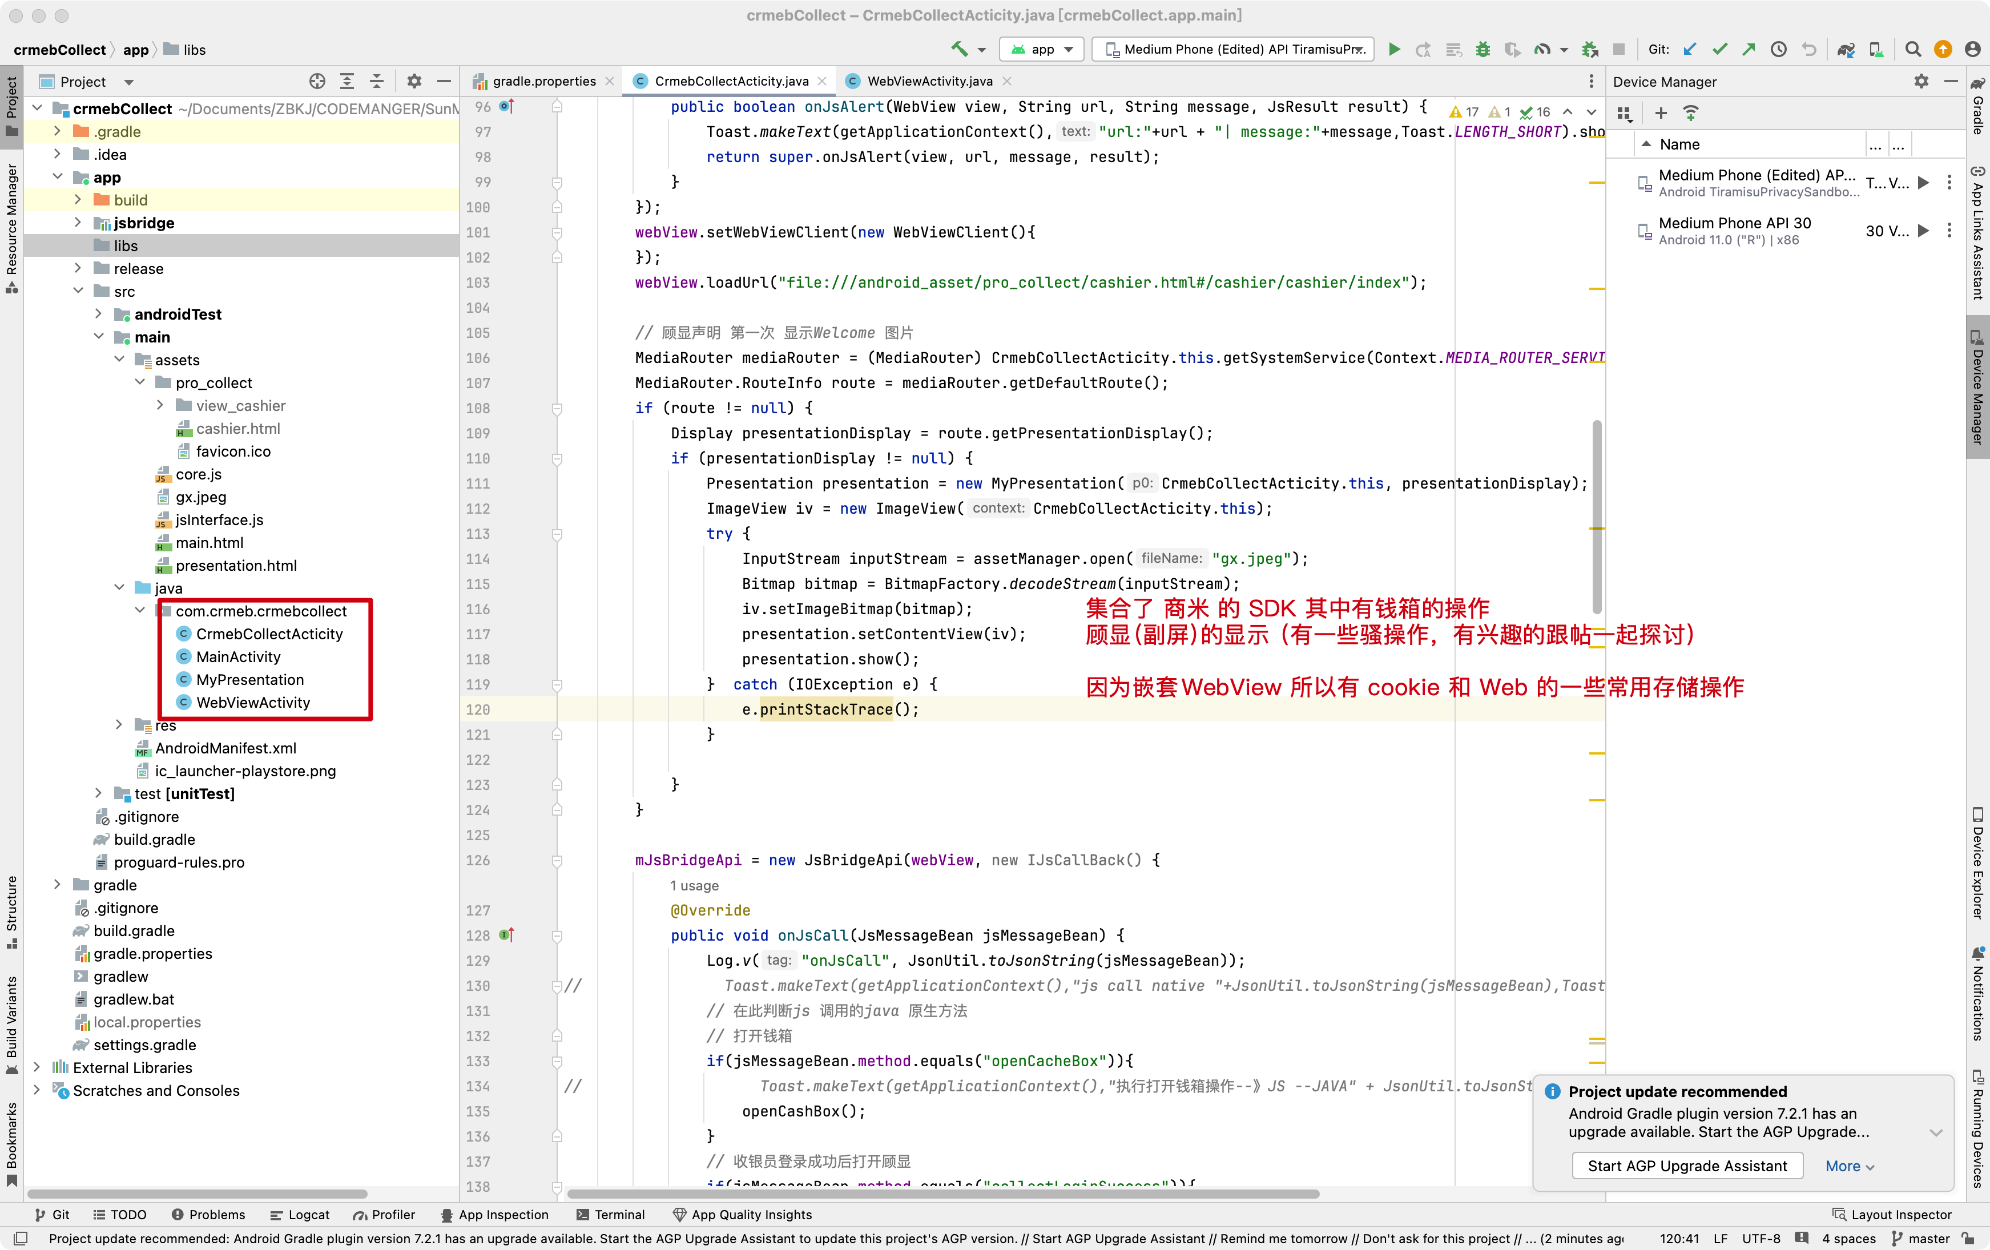Hide the Project panel with minus icon
The width and height of the screenshot is (1990, 1250).
coord(444,81)
